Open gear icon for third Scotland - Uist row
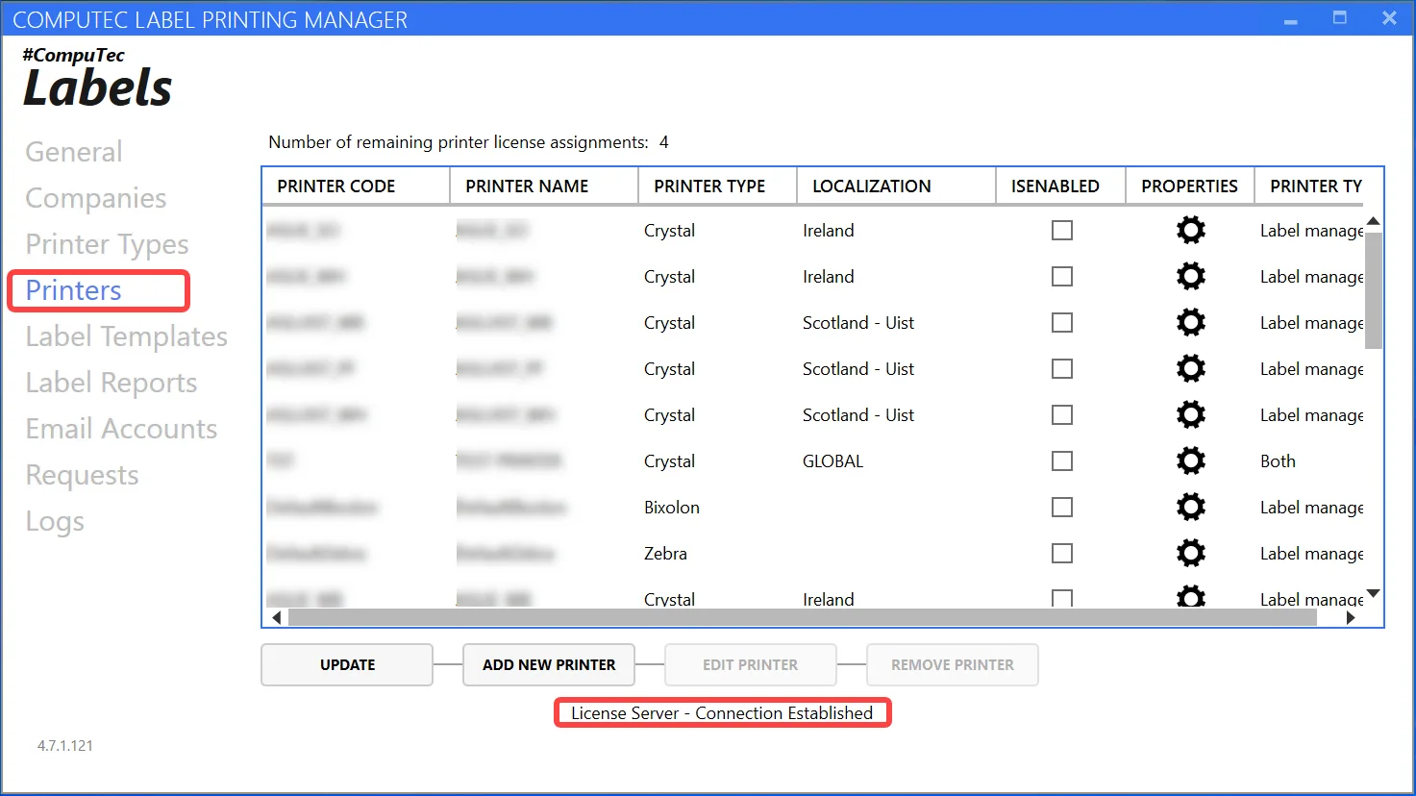The height and width of the screenshot is (796, 1416). click(x=1190, y=415)
